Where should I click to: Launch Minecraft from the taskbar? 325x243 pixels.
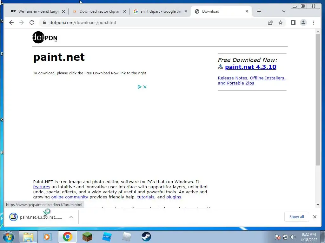pyautogui.click(x=87, y=237)
